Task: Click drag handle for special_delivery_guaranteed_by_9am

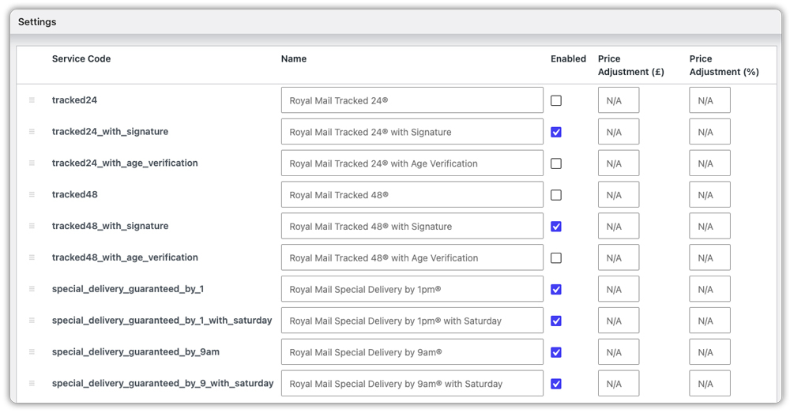Action: [x=32, y=352]
